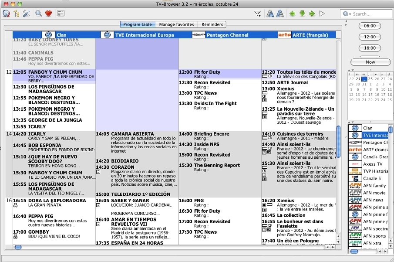Select AFN family in channel list
The image size is (394, 262).
click(x=368, y=185)
